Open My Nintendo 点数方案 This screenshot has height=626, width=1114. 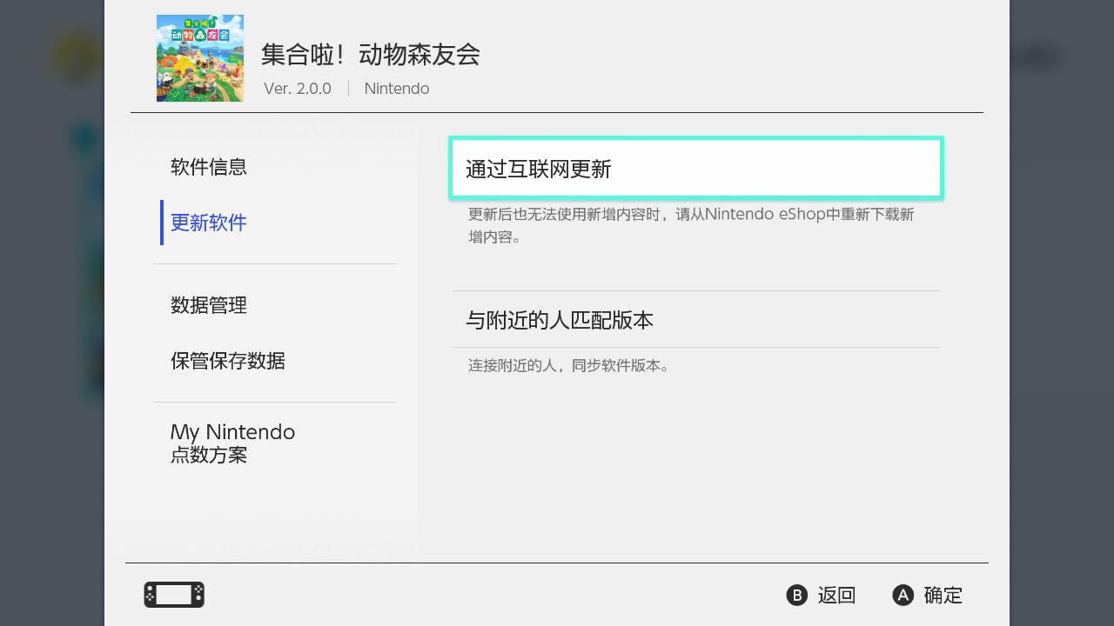click(x=232, y=443)
